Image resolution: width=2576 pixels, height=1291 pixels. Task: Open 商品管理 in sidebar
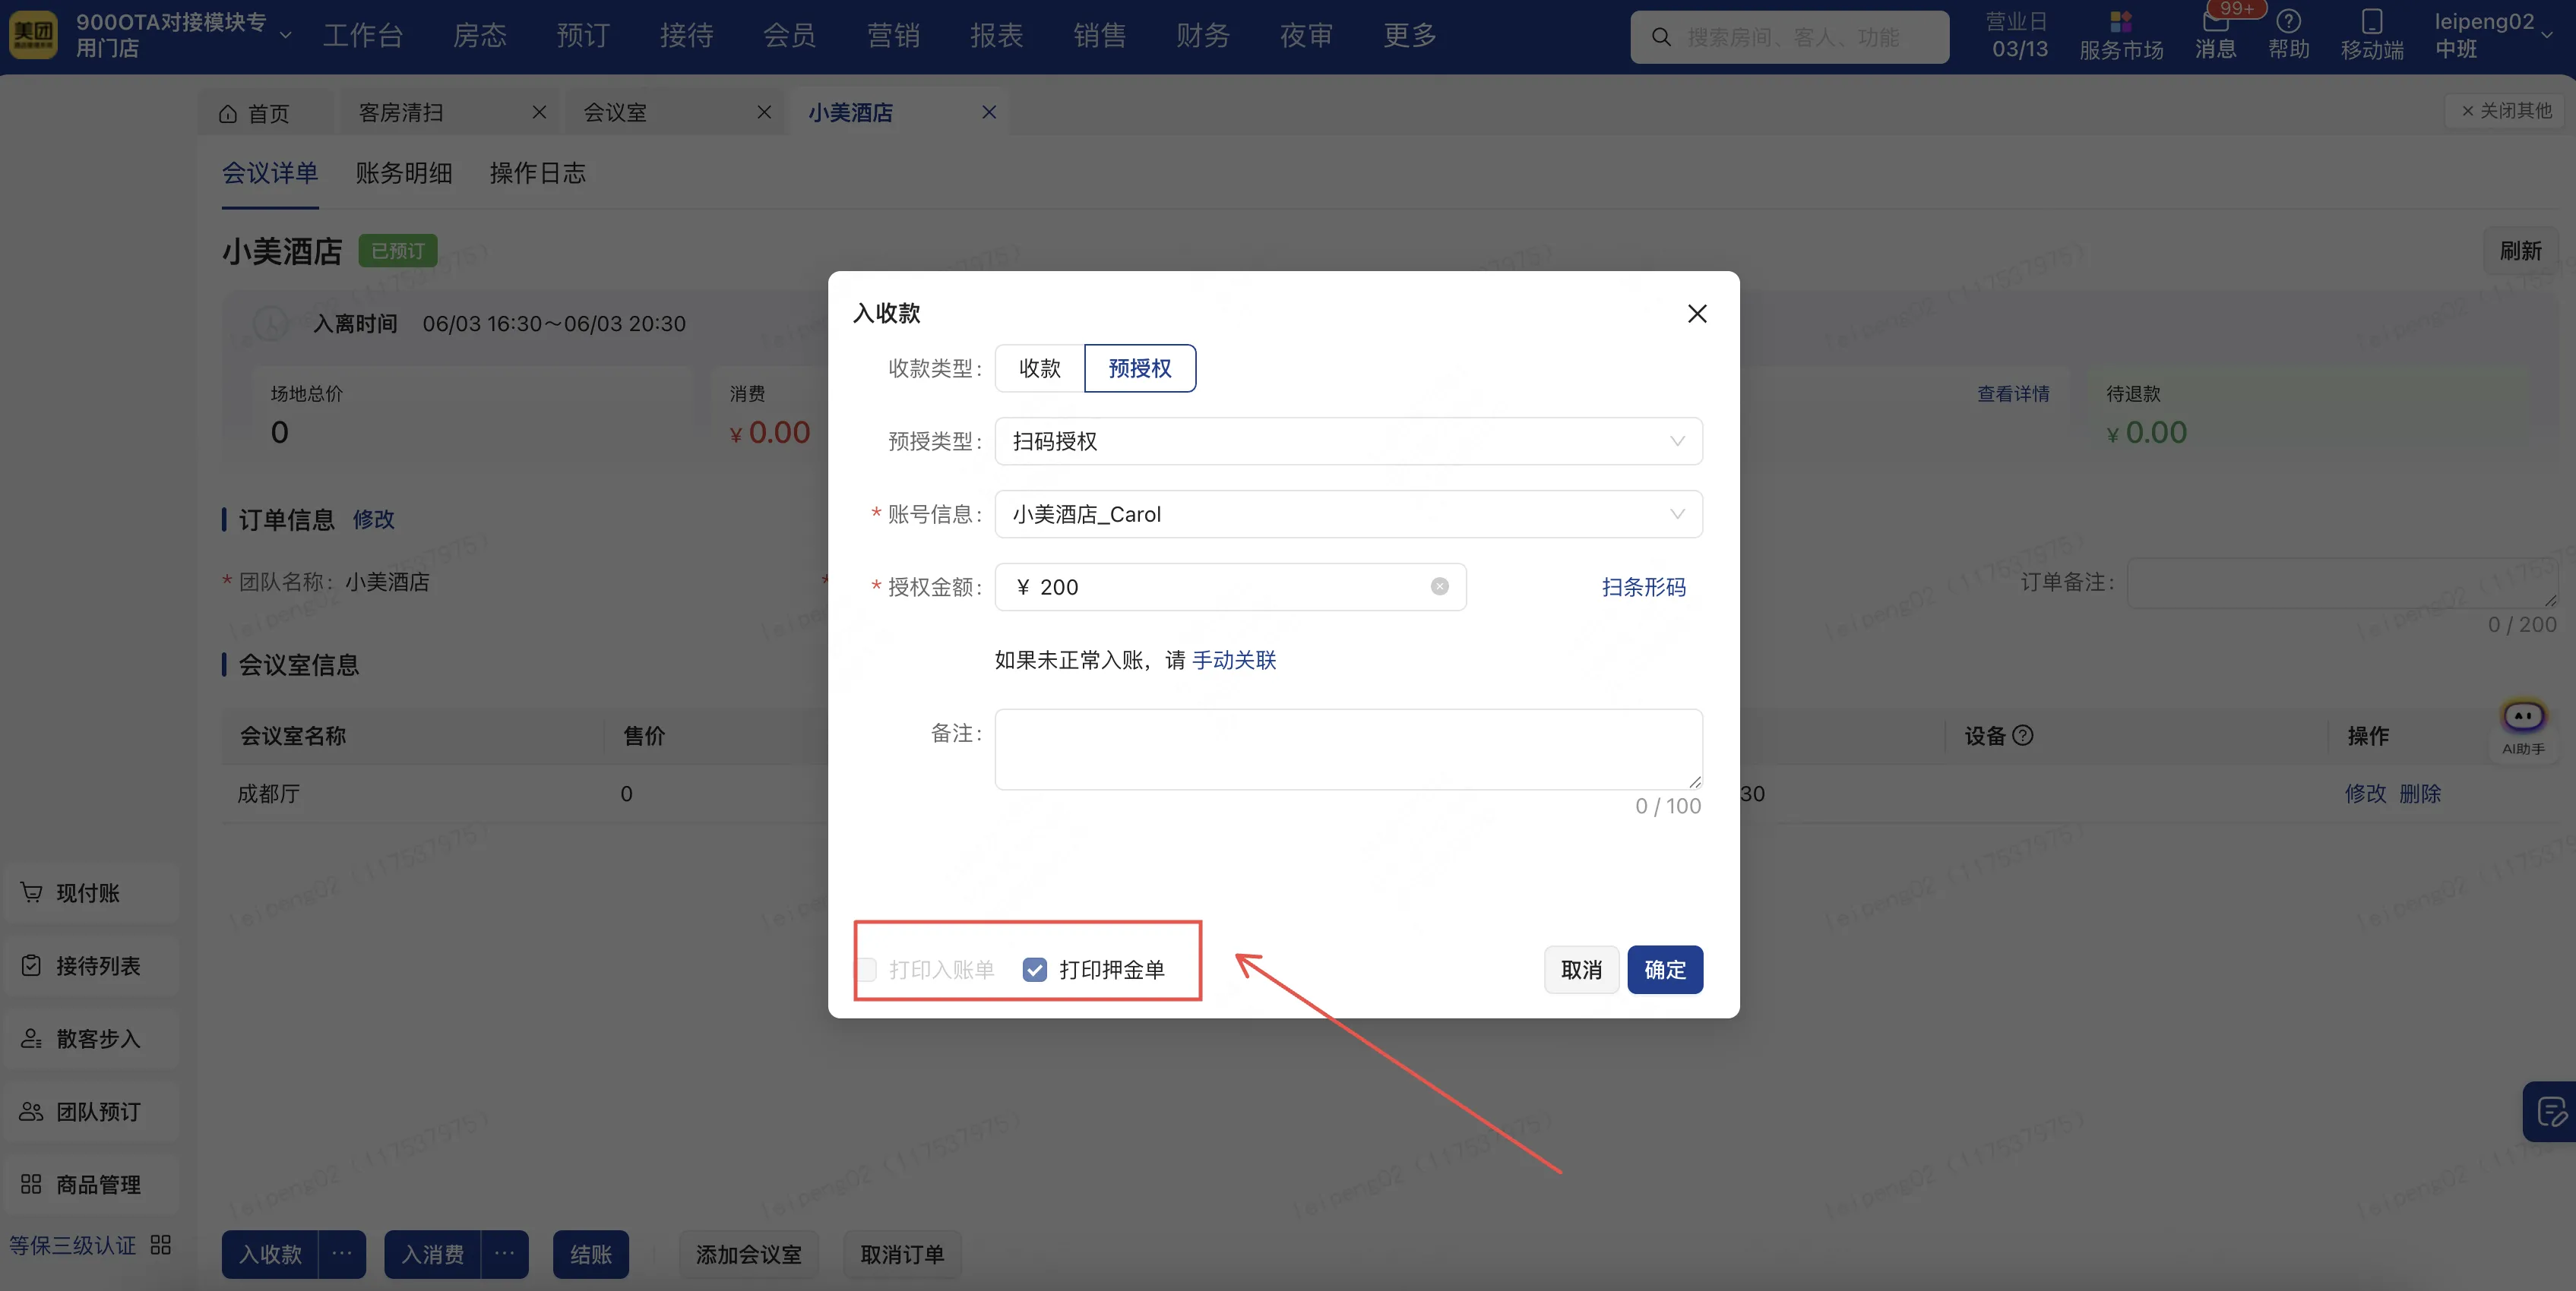pos(91,1185)
